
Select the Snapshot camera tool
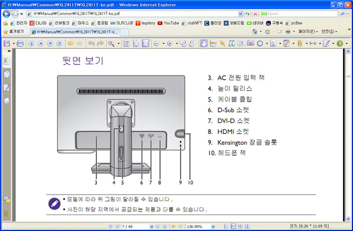click(x=251, y=43)
